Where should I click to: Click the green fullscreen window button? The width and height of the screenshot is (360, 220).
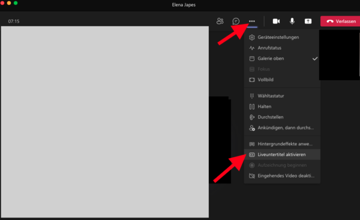pyautogui.click(x=16, y=3)
